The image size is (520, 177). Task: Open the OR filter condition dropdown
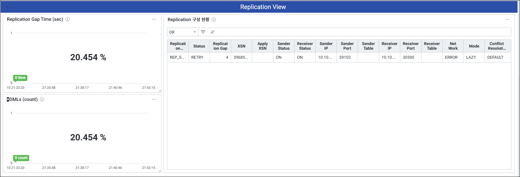pos(182,32)
